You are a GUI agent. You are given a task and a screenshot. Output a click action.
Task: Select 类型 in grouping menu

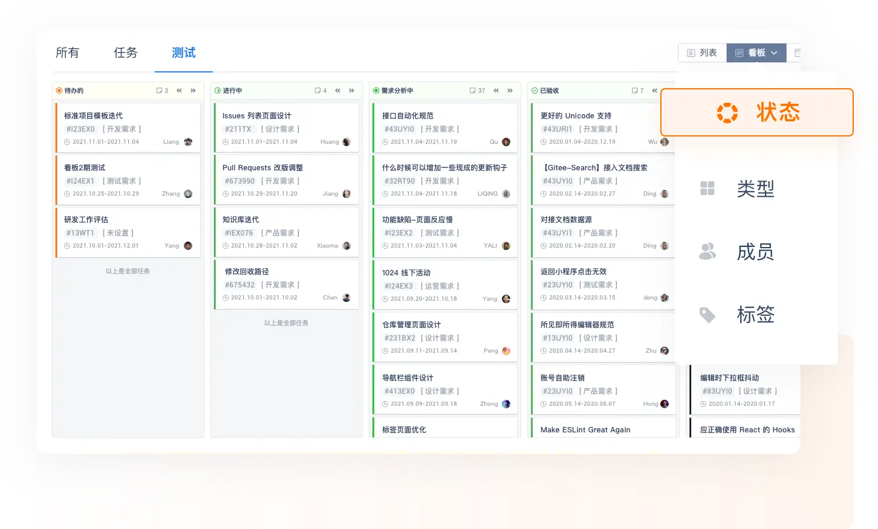pos(755,188)
